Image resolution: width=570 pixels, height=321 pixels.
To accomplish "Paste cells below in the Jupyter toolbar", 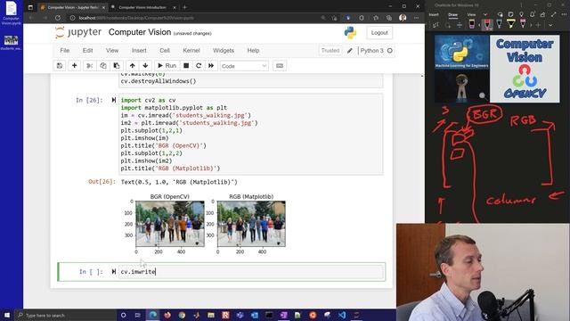I will [117, 66].
